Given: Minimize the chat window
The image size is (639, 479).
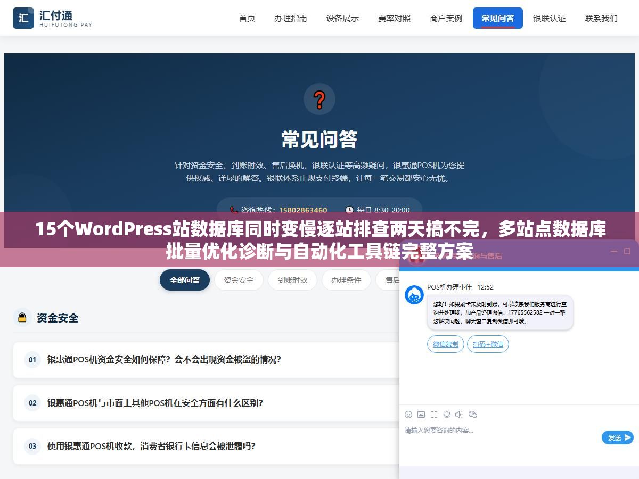Looking at the screenshot, I should point(613,252).
